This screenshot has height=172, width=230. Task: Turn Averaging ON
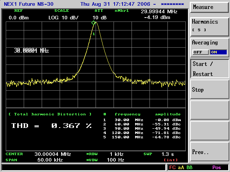[x=218, y=52]
